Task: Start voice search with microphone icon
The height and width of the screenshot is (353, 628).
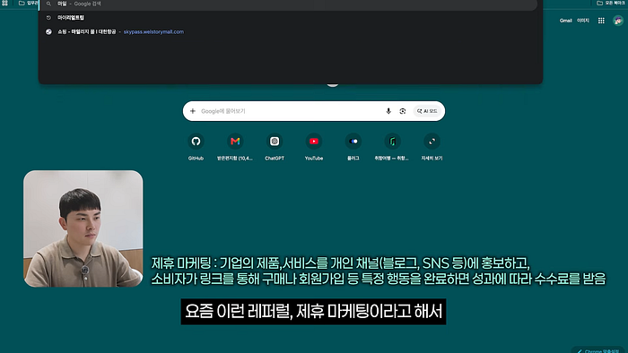Action: point(388,111)
